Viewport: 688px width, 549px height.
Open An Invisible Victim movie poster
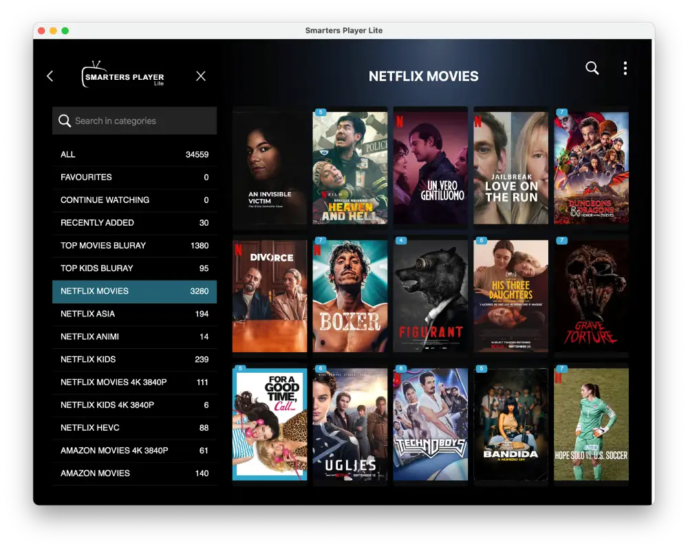point(270,168)
